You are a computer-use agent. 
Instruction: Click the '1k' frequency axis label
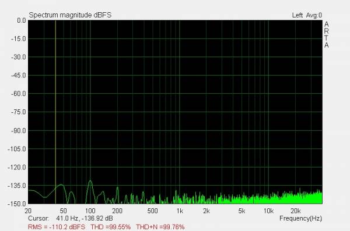[180, 211]
